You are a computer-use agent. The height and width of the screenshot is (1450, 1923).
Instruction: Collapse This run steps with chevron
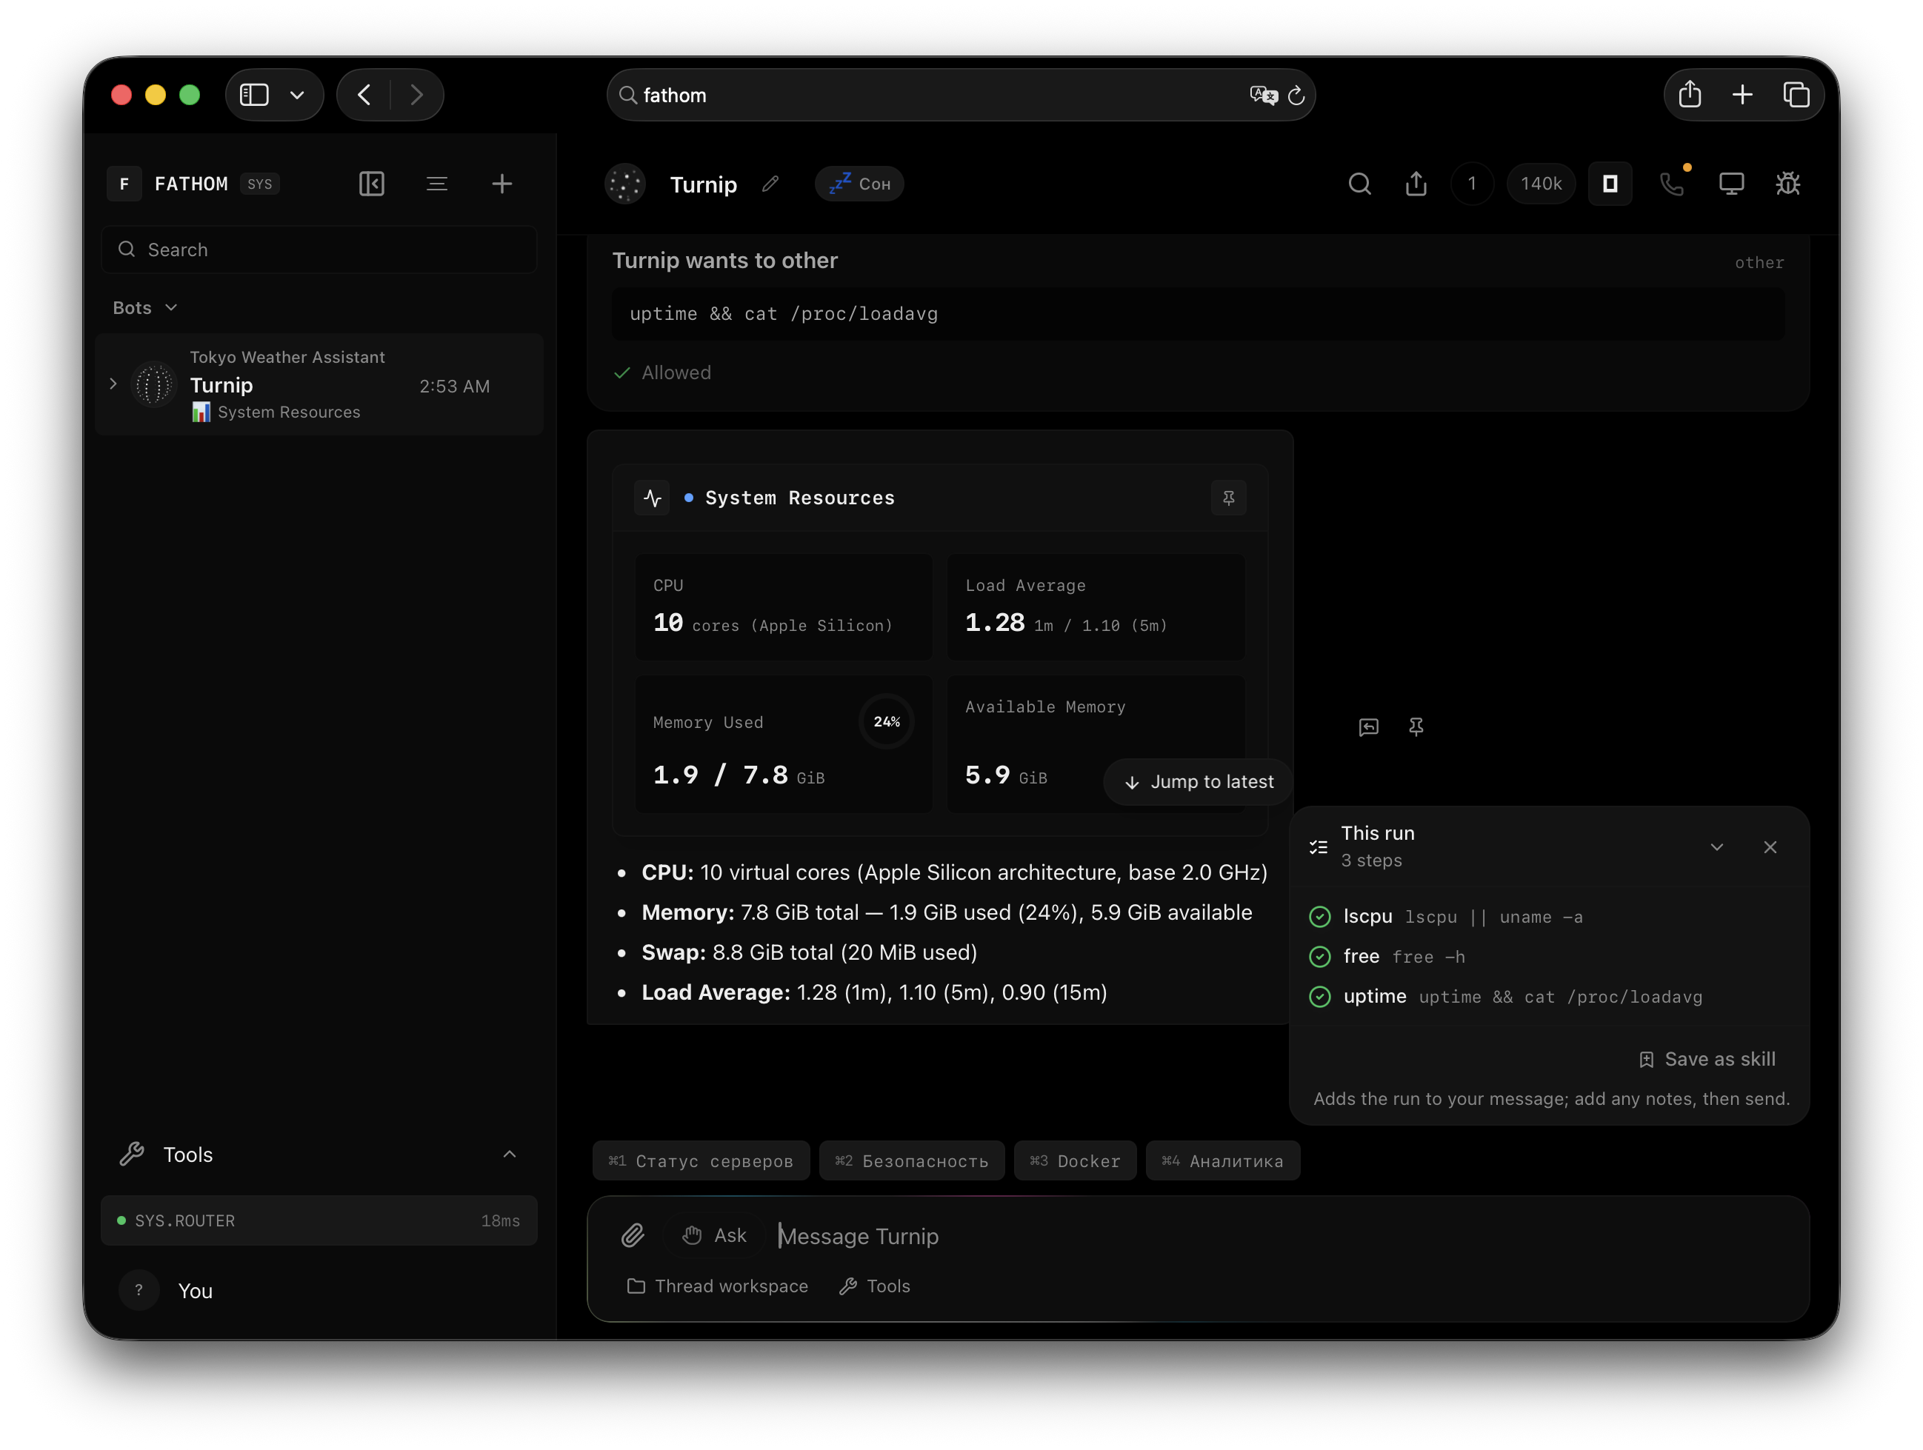[x=1716, y=846]
